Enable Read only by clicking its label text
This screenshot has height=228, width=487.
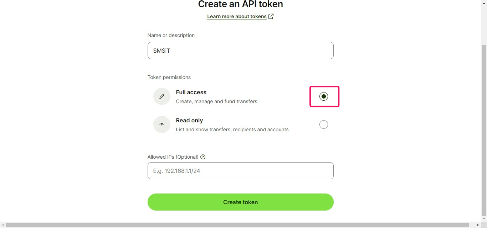(x=189, y=120)
